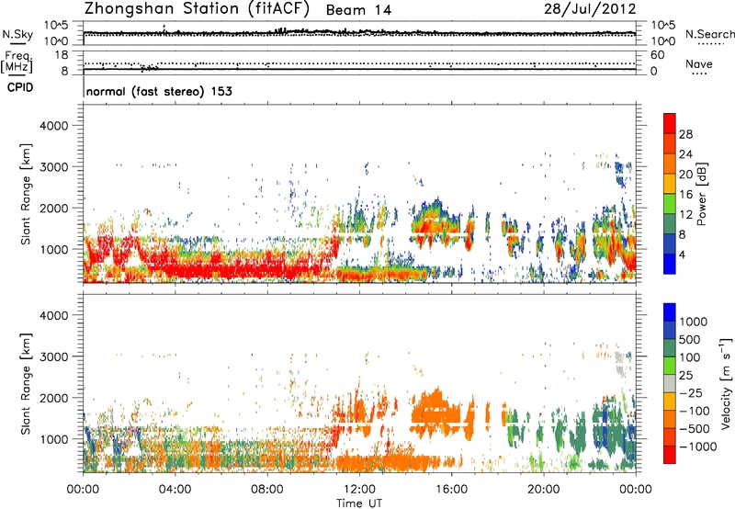This screenshot has height=509, width=735.
Task: Click the "500" label on Velocity colorbar
Action: pyautogui.click(x=690, y=340)
